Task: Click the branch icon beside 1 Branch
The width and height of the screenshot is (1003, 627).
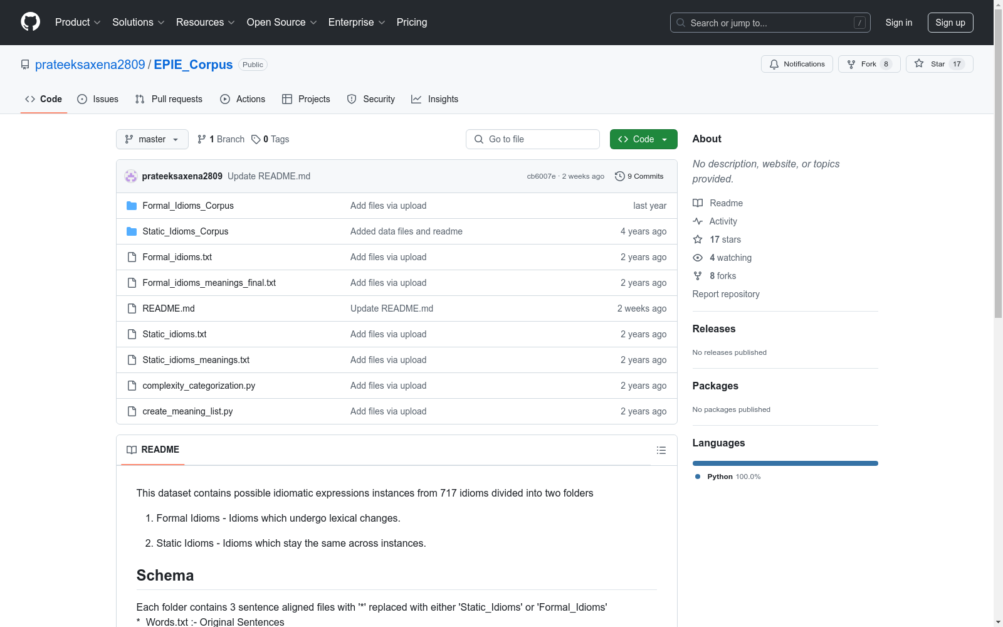Action: [202, 139]
